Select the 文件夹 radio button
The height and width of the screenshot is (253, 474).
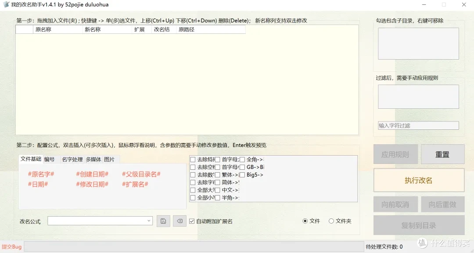pos(331,221)
